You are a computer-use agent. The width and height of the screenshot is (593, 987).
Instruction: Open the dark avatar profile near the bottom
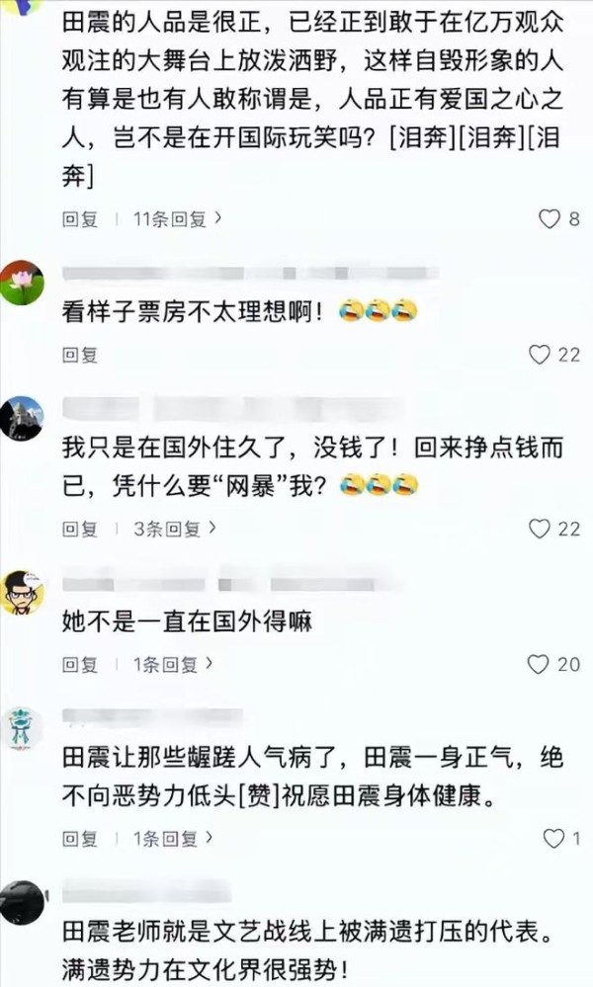pyautogui.click(x=23, y=903)
